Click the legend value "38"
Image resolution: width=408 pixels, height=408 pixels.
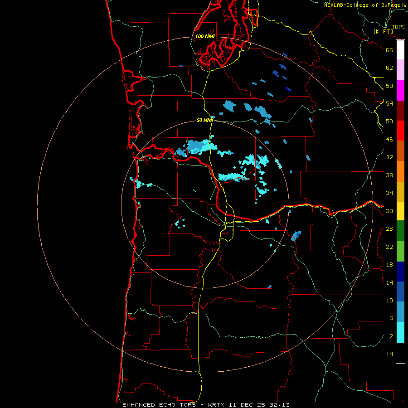389,175
